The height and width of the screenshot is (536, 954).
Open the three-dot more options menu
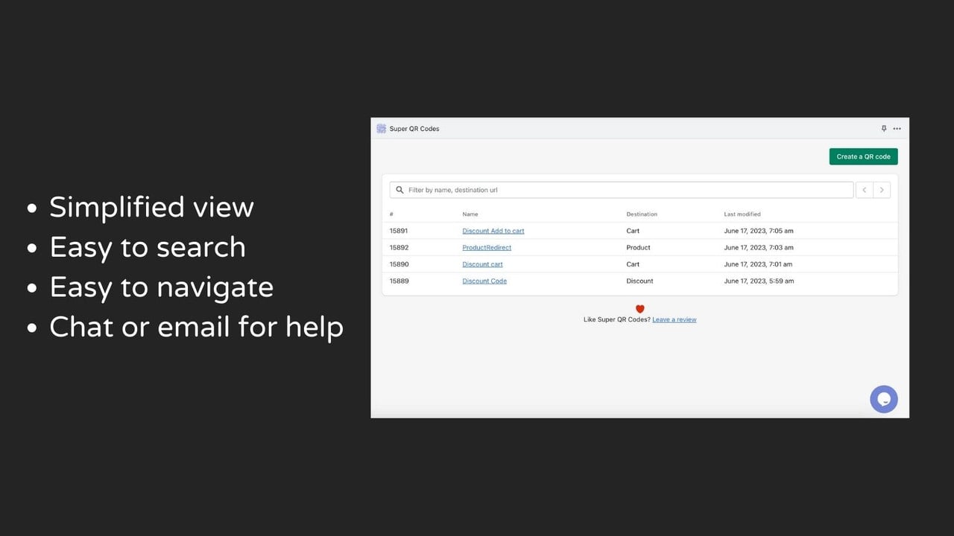(897, 129)
